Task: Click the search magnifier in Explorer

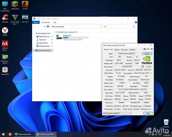Action: point(134,27)
